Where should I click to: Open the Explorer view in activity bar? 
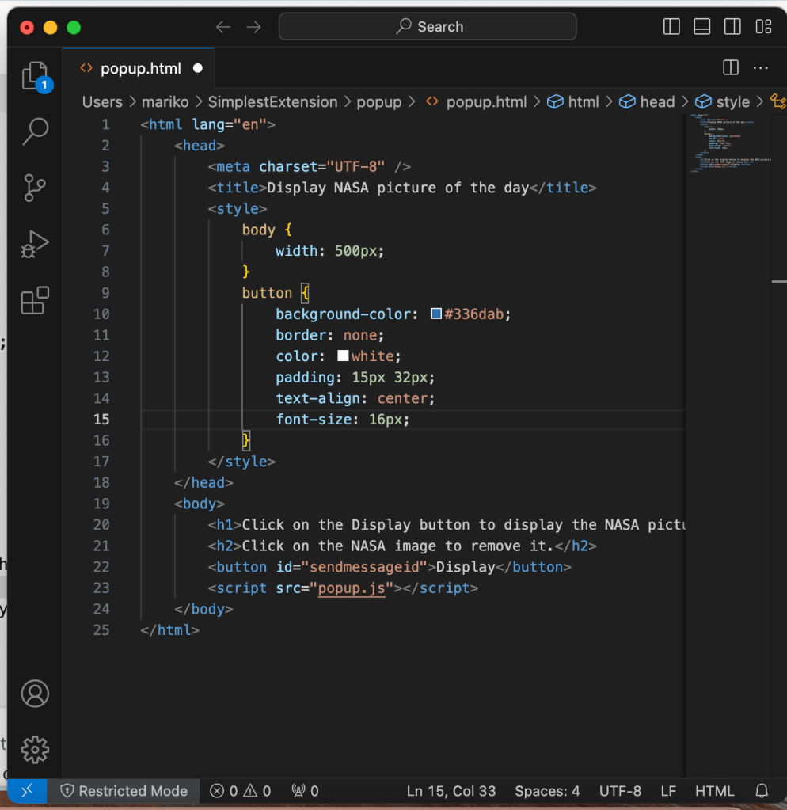[x=35, y=76]
